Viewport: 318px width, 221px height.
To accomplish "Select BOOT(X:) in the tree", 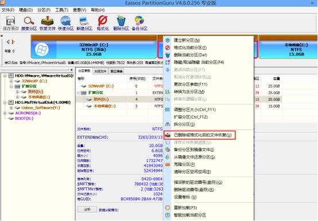I will (x=24, y=119).
